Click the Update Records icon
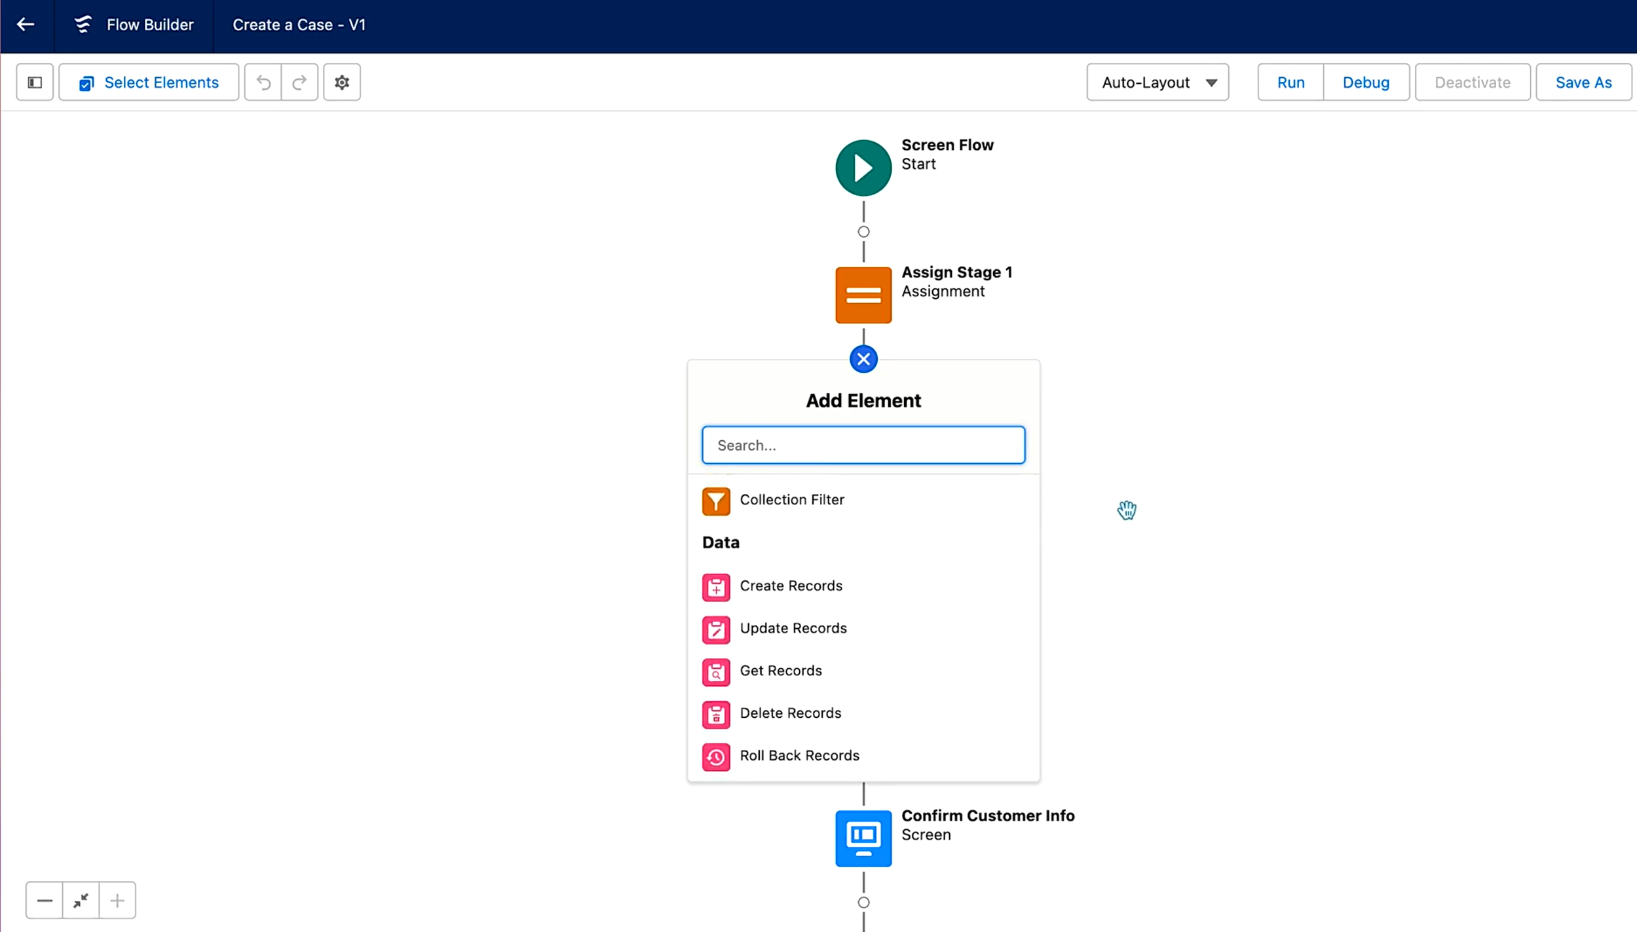This screenshot has width=1637, height=932. [x=716, y=630]
